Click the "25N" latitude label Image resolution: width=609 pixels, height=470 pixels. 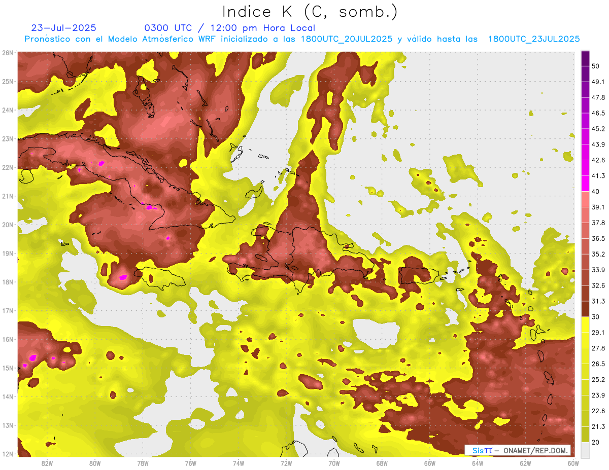point(8,81)
